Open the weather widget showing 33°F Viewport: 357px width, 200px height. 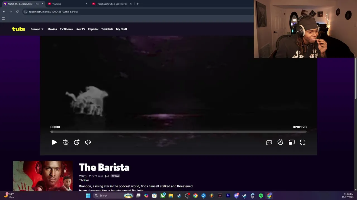tap(9, 196)
